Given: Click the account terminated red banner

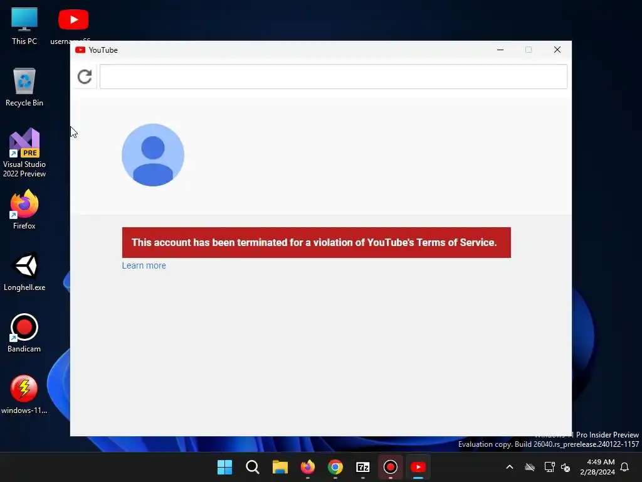Looking at the screenshot, I should pos(316,243).
